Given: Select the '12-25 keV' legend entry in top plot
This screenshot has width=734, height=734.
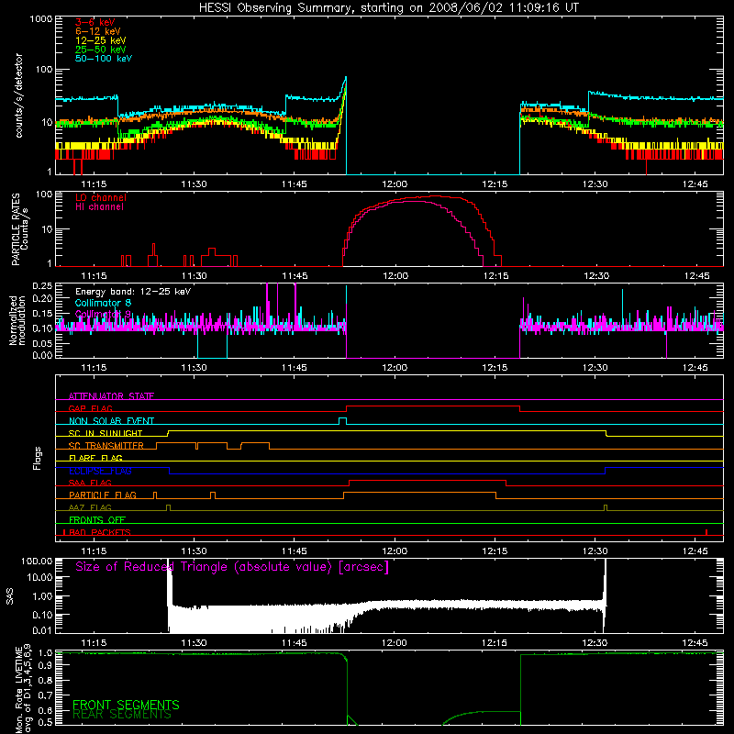Looking at the screenshot, I should (101, 40).
